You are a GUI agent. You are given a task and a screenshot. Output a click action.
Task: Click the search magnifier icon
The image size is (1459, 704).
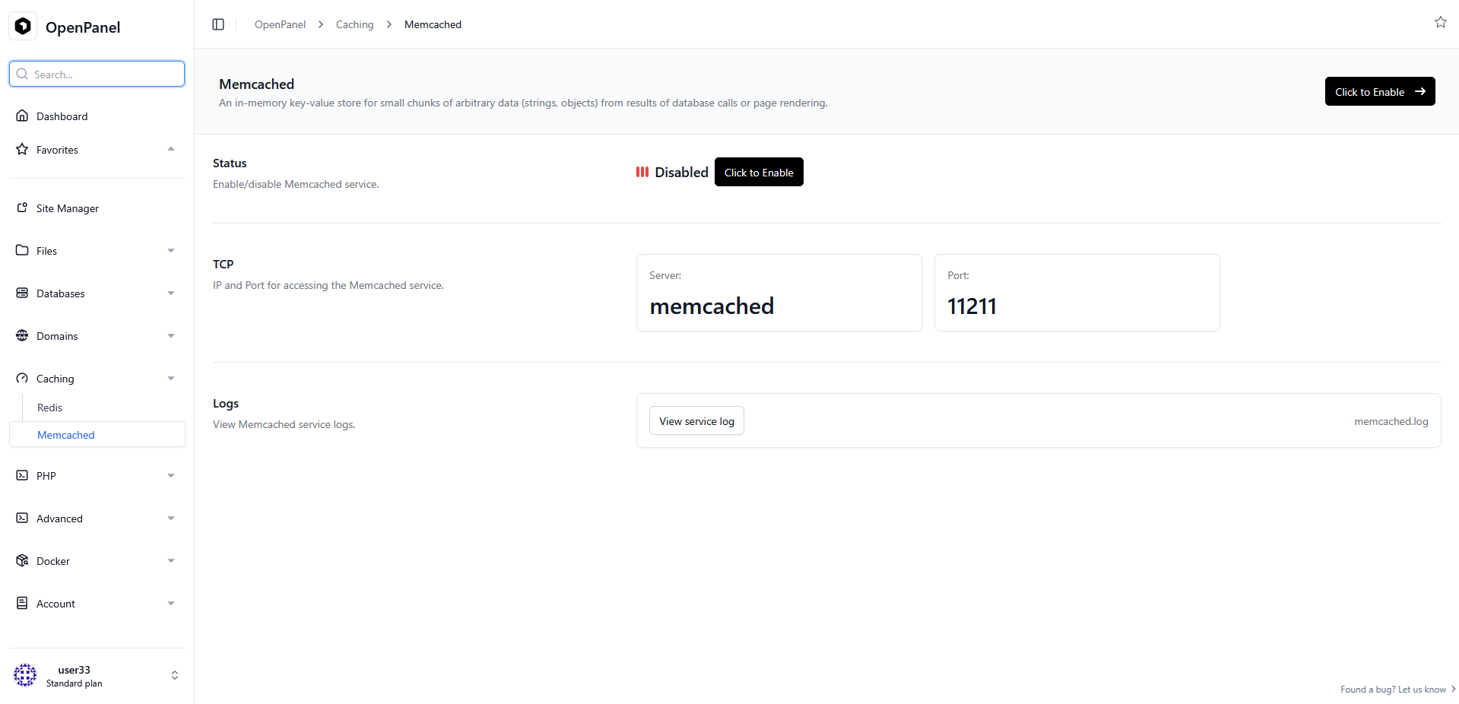coord(23,74)
